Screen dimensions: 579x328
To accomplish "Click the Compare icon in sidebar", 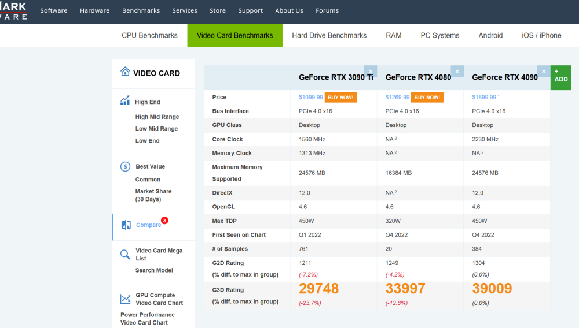I will click(x=126, y=225).
